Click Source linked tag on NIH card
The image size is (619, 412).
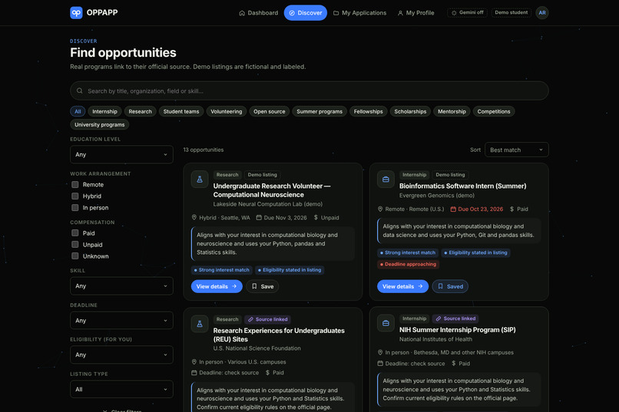click(x=455, y=318)
